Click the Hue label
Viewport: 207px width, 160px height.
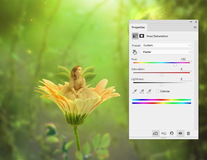coord(134,59)
